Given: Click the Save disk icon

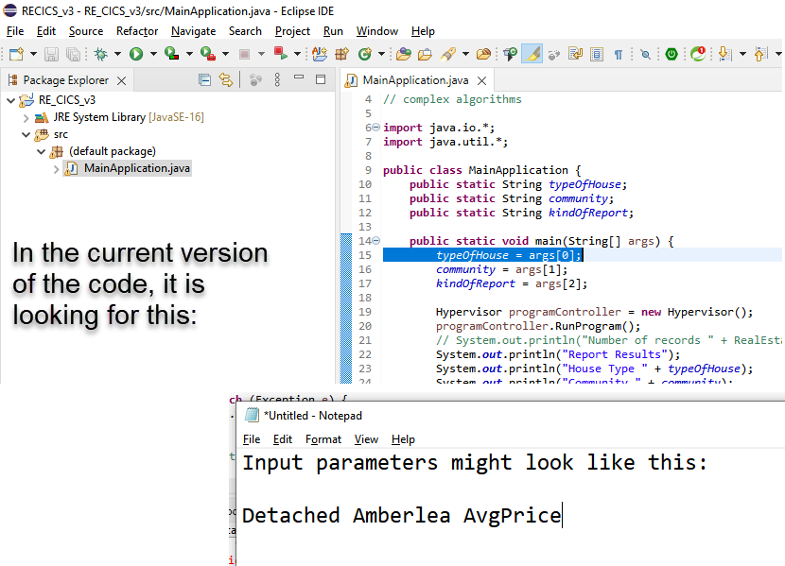Looking at the screenshot, I should tap(50, 55).
